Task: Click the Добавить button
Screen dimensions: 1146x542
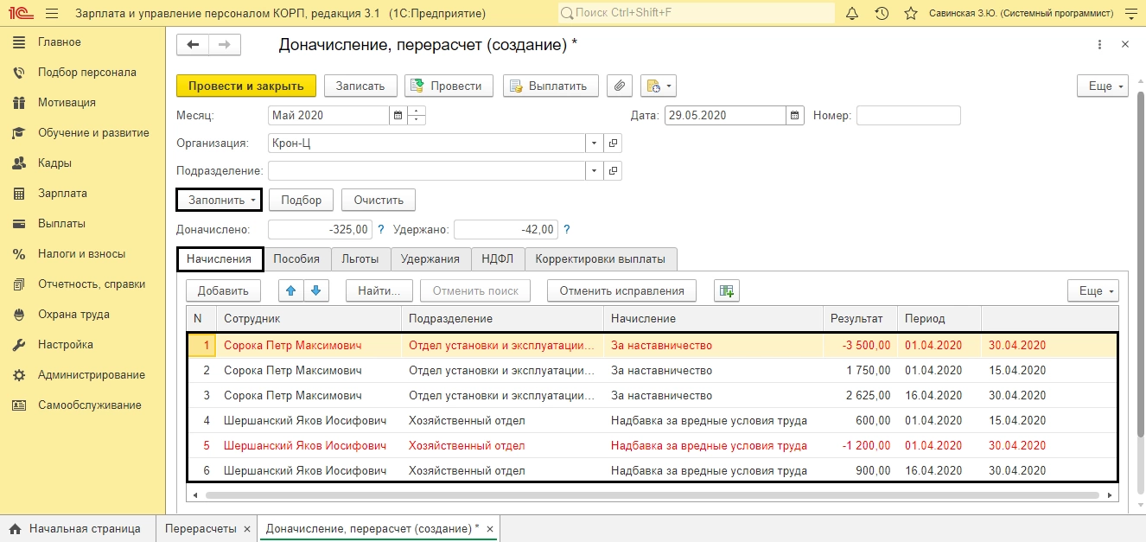Action: [x=223, y=290]
